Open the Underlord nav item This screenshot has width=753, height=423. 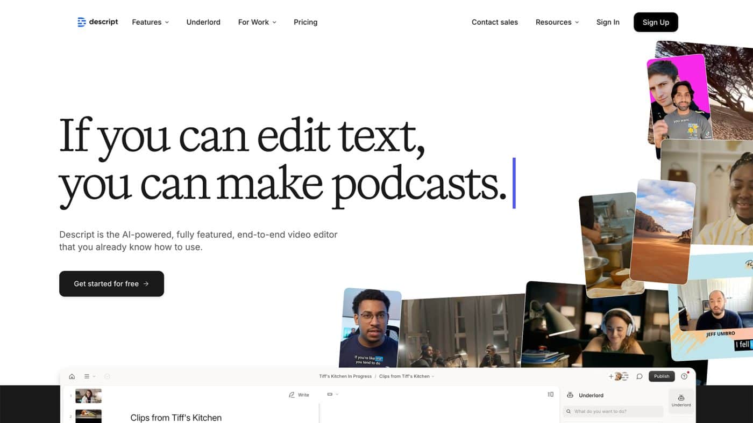click(203, 22)
